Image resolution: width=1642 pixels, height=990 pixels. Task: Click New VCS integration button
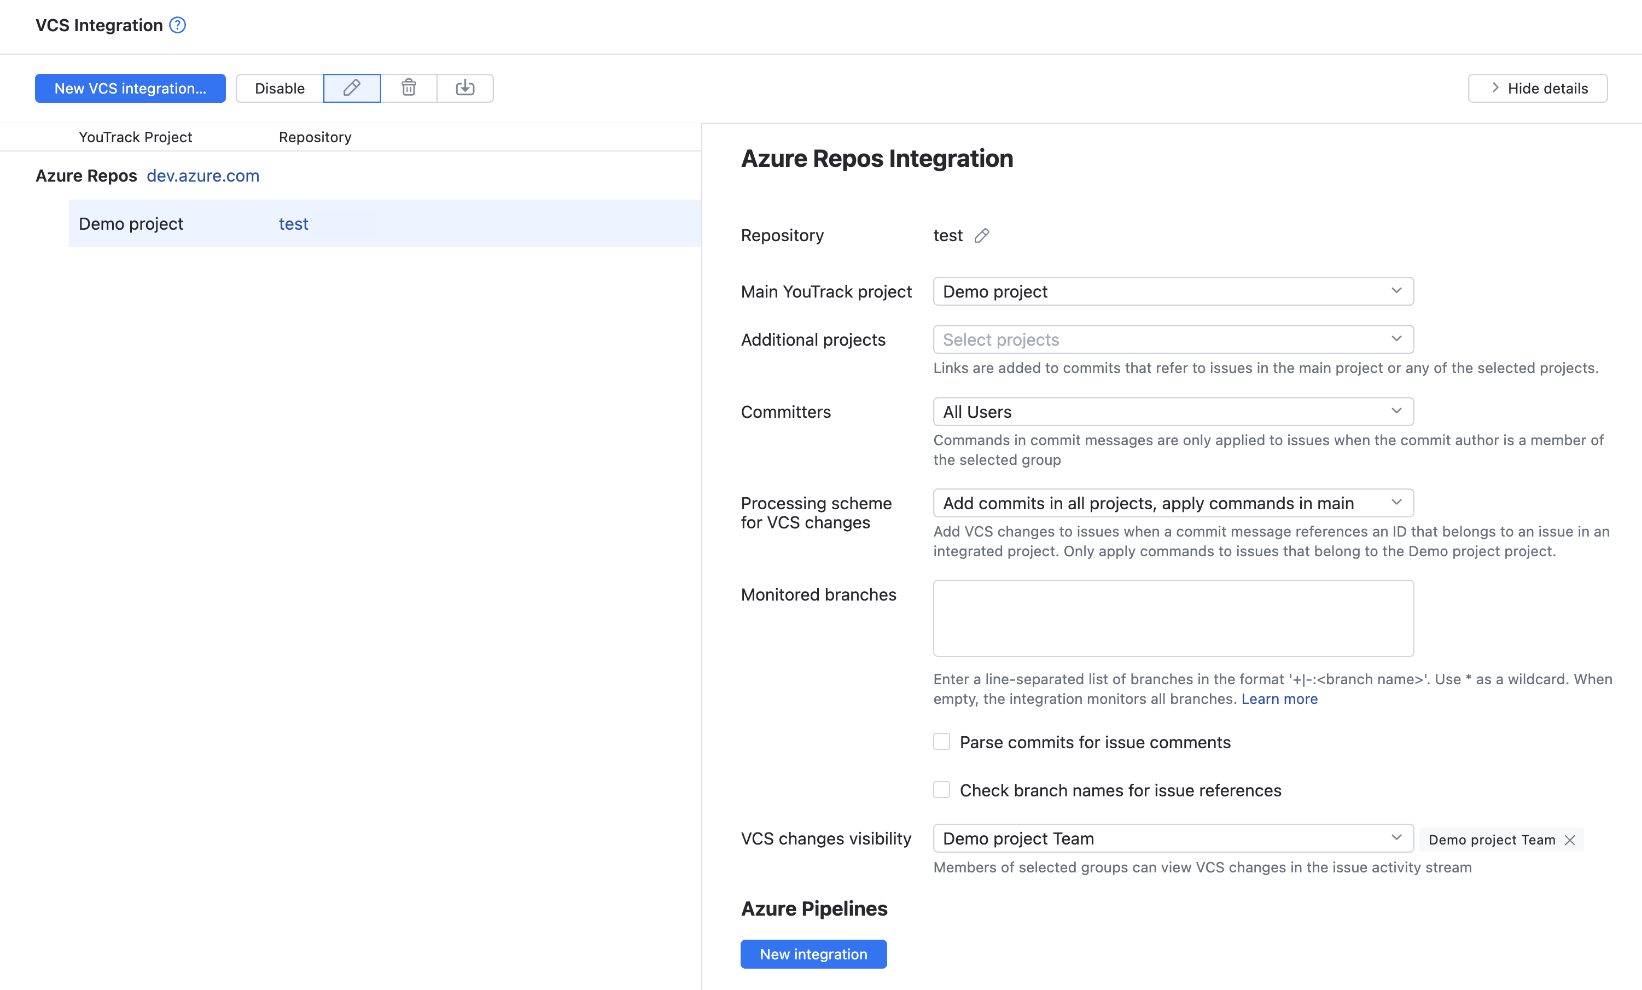(130, 88)
